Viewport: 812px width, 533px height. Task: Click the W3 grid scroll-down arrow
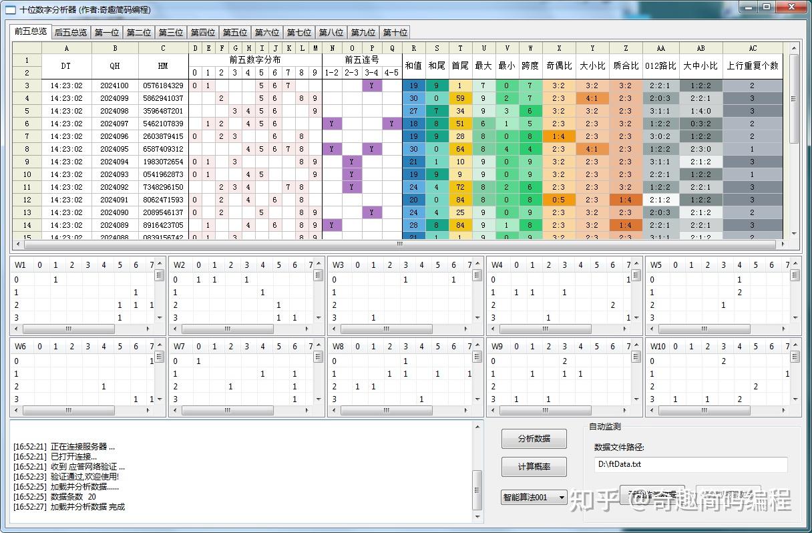click(477, 318)
